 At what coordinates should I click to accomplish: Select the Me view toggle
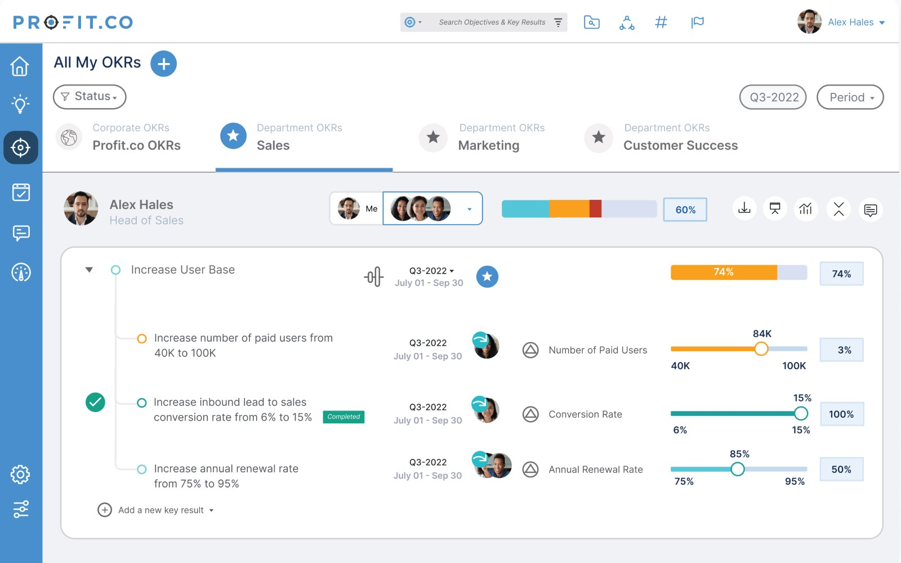coord(357,209)
